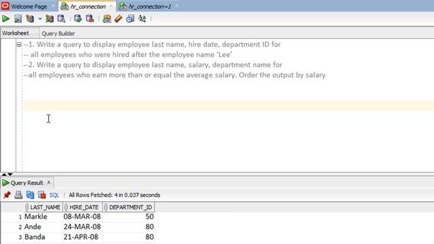434x244 pixels.
Task: Click the comment line about average salary
Action: point(175,75)
